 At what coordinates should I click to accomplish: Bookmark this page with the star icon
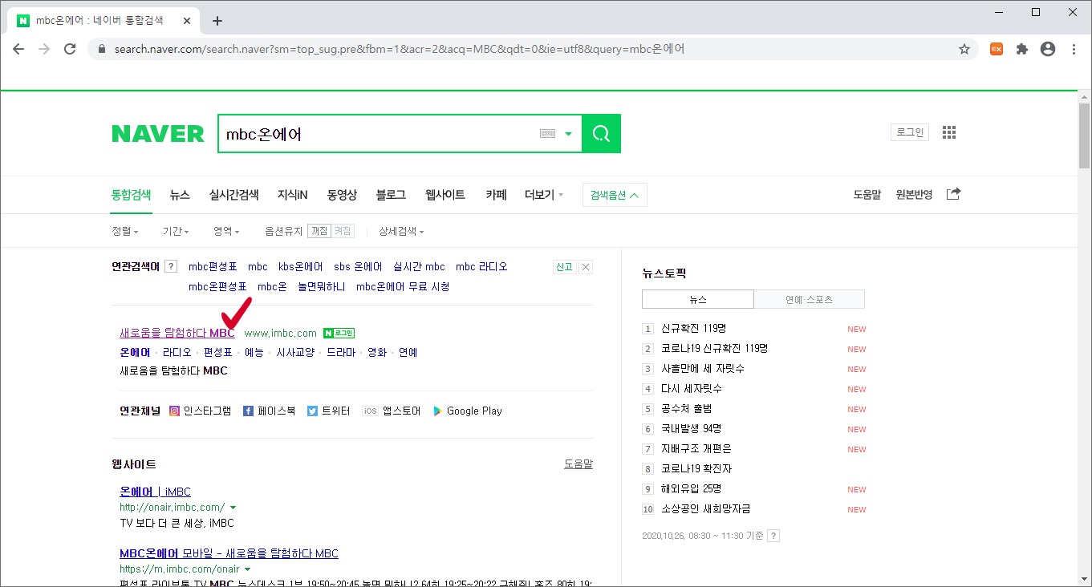tap(964, 49)
